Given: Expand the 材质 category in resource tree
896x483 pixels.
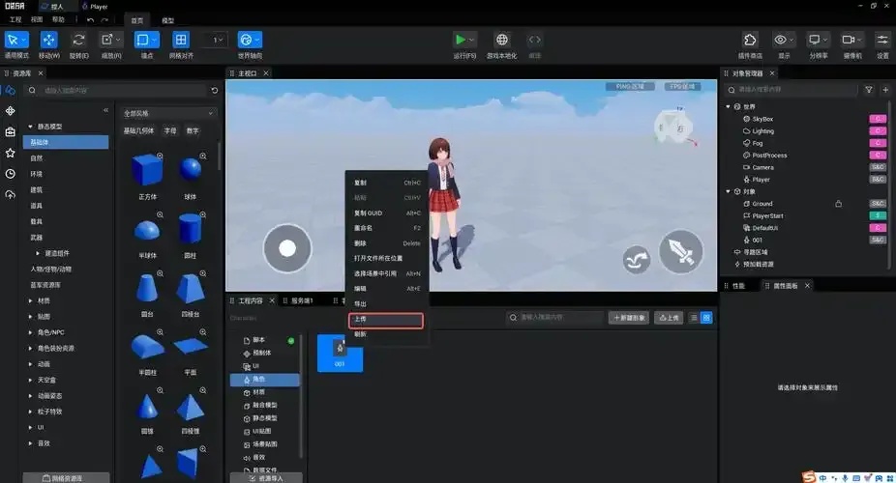Looking at the screenshot, I should coord(30,300).
